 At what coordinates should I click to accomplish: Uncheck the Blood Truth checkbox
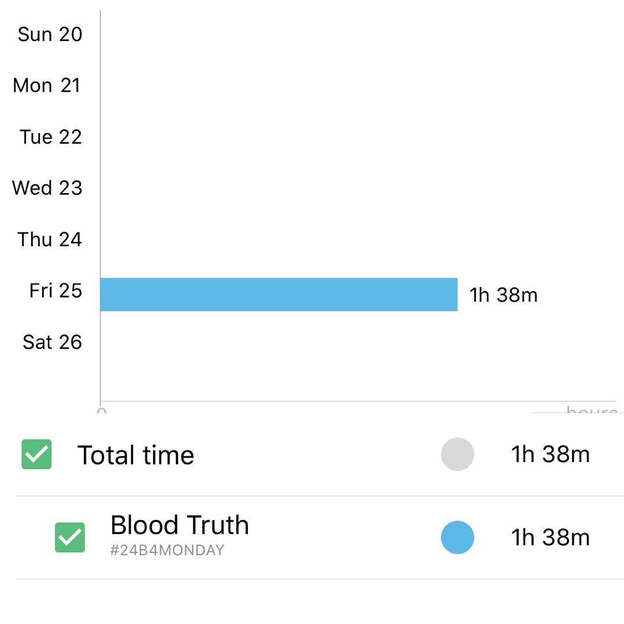[x=70, y=537]
